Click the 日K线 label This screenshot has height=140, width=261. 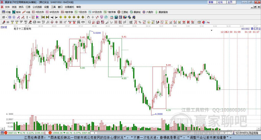4,27
